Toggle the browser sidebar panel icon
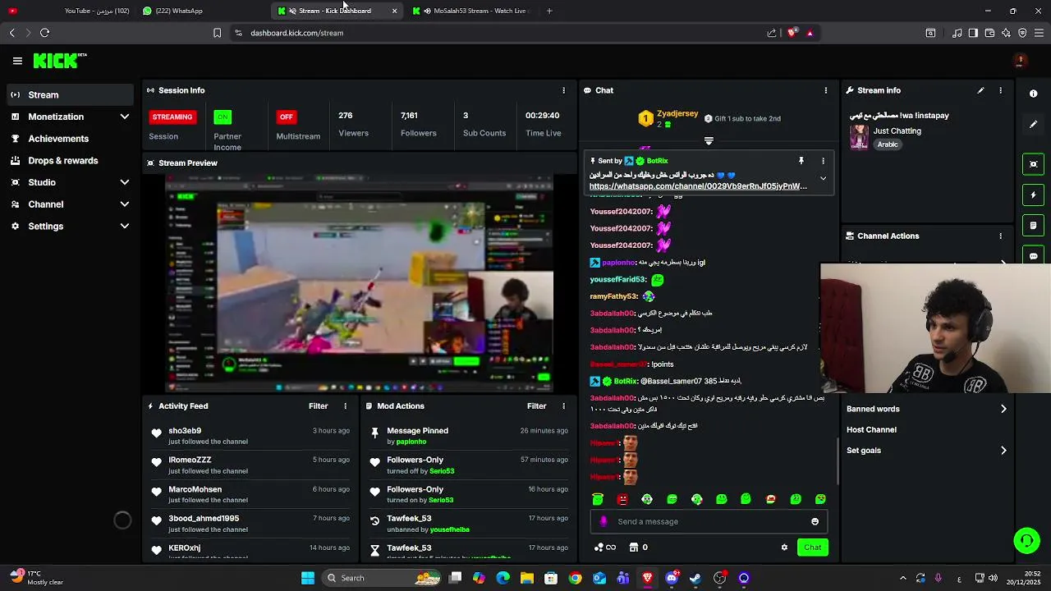The image size is (1051, 591). coord(973,33)
